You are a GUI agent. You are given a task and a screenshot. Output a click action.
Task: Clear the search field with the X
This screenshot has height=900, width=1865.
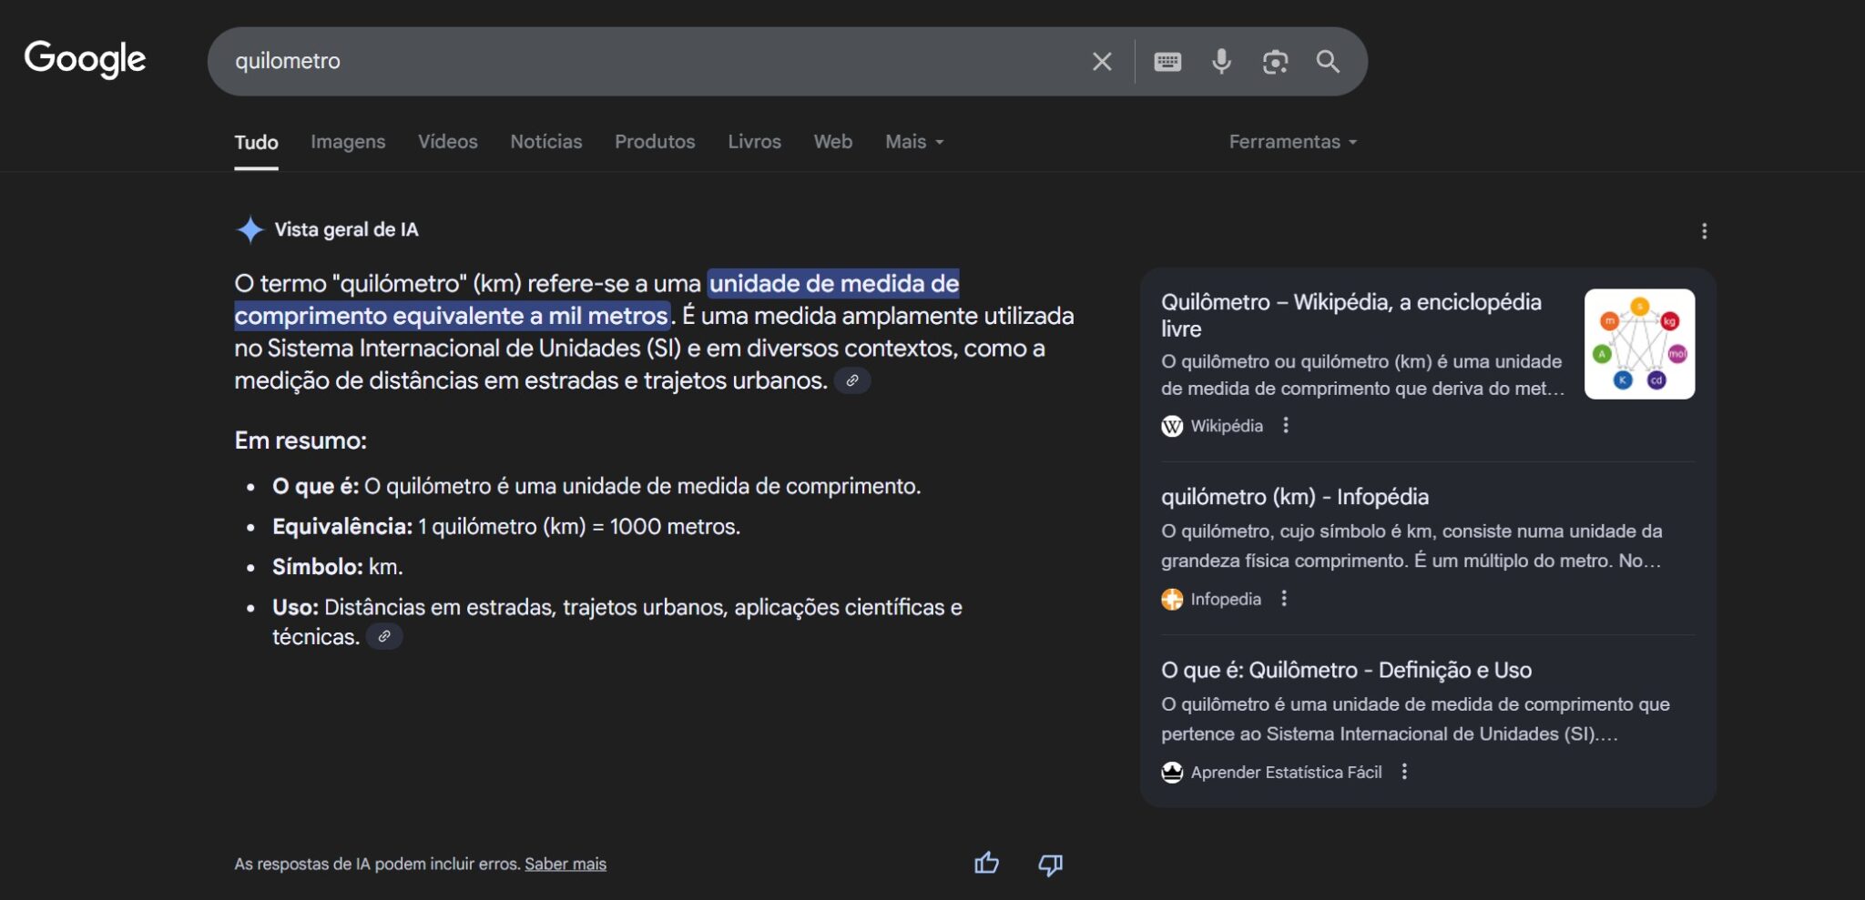pyautogui.click(x=1101, y=61)
